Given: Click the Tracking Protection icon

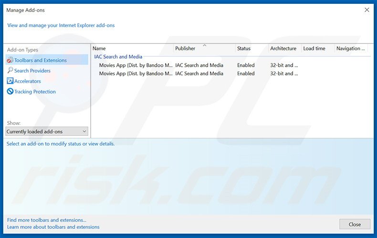Looking at the screenshot, I should pos(10,92).
